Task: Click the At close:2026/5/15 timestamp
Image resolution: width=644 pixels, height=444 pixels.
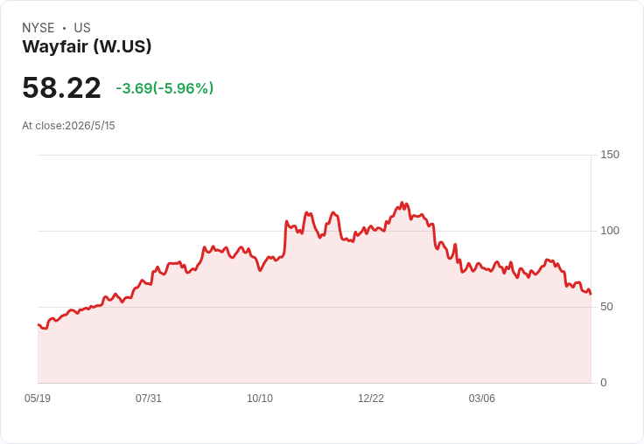Action: tap(68, 126)
